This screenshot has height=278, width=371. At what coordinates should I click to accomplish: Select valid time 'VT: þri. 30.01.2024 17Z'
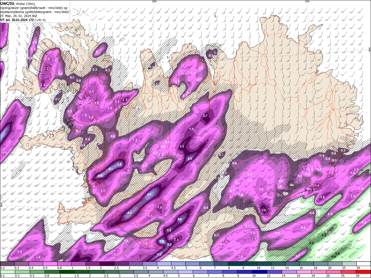[17, 20]
